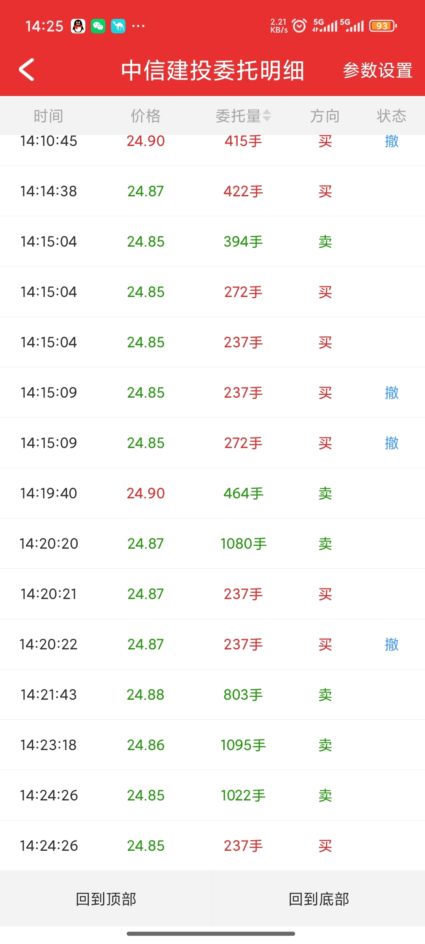Tap 撤 status on 14:20:22 row

click(392, 644)
